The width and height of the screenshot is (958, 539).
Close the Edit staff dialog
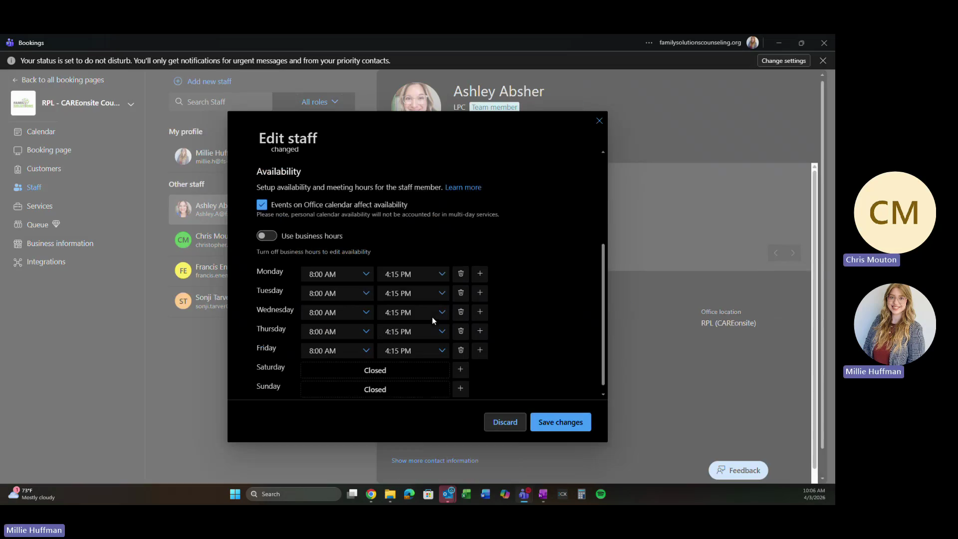coord(599,121)
